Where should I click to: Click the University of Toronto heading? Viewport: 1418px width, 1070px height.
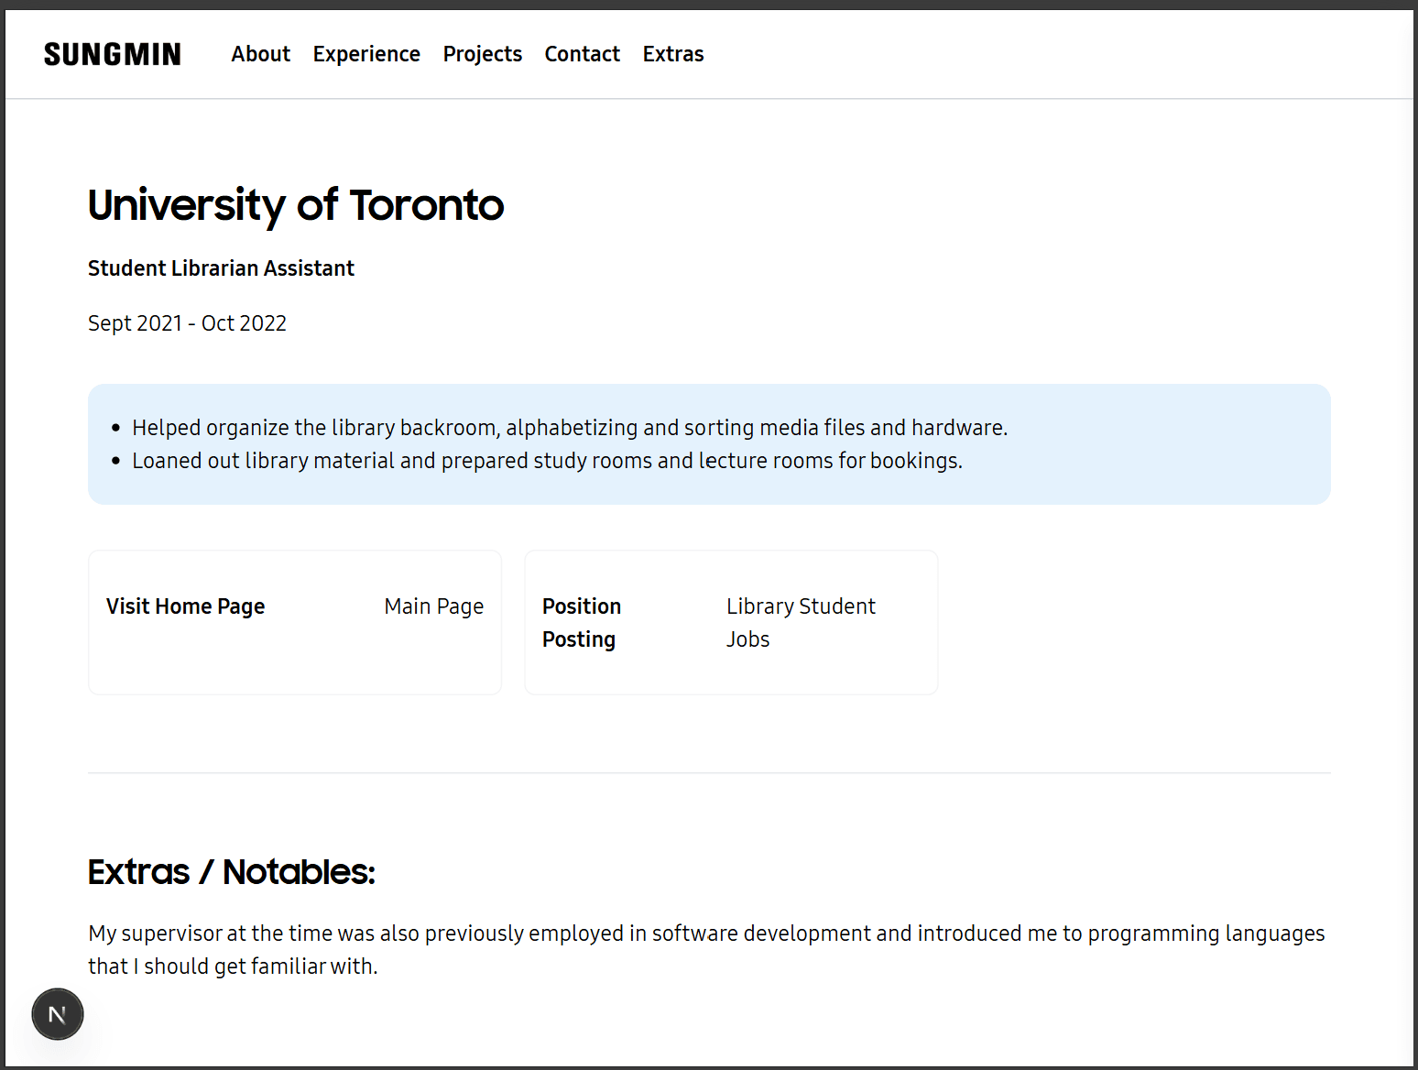(295, 205)
